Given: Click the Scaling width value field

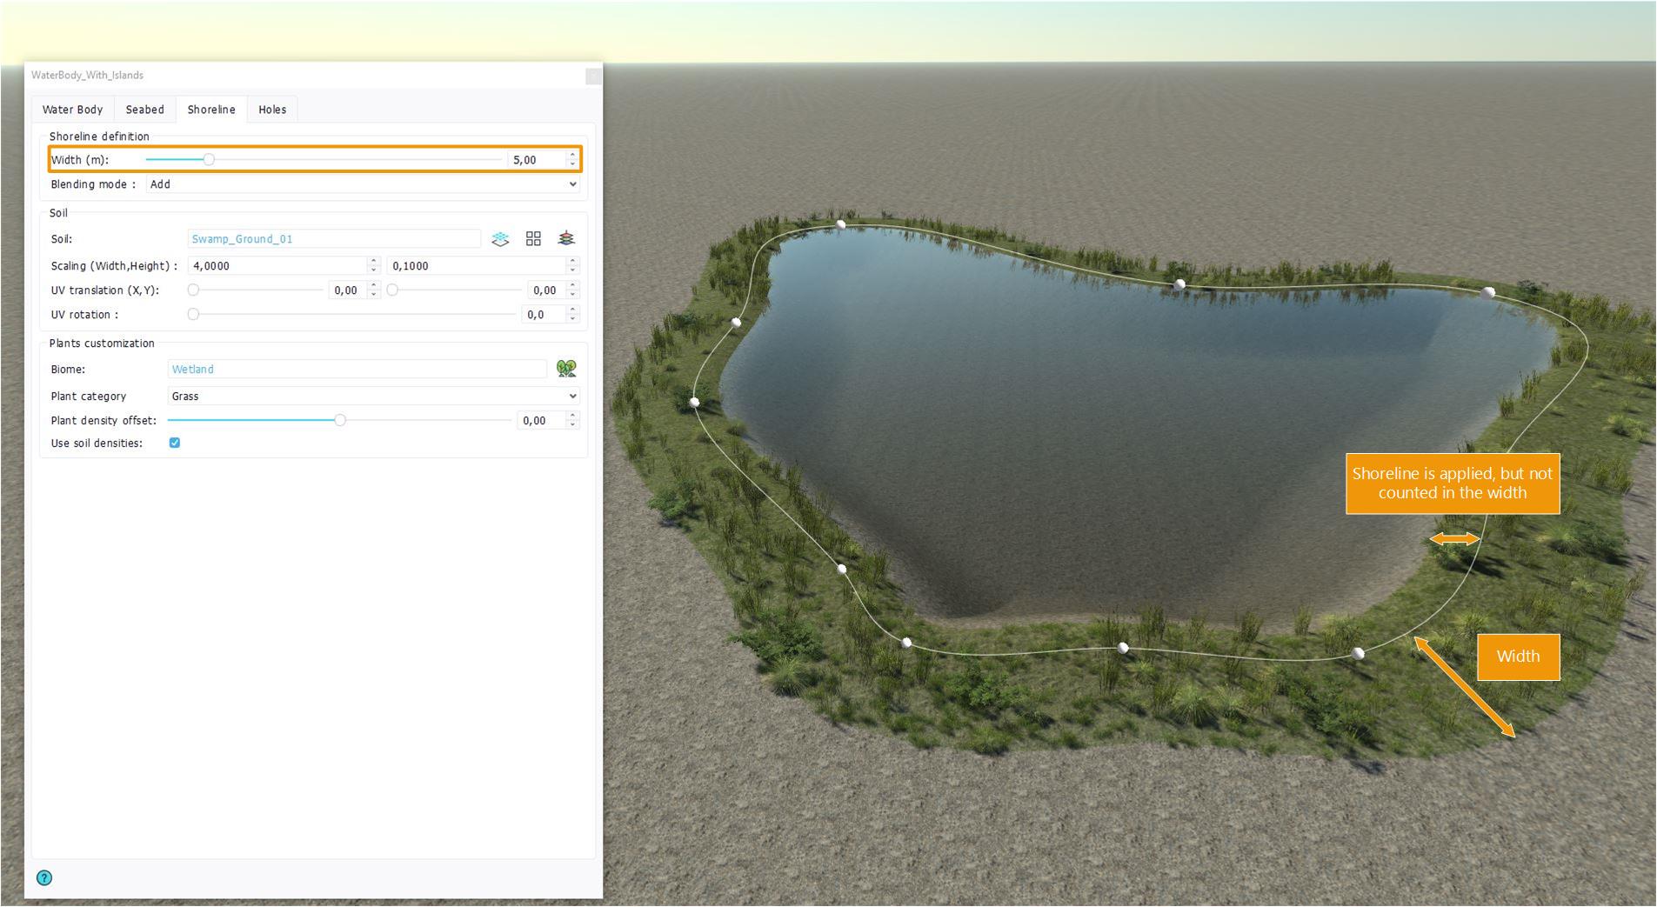Looking at the screenshot, I should (277, 266).
